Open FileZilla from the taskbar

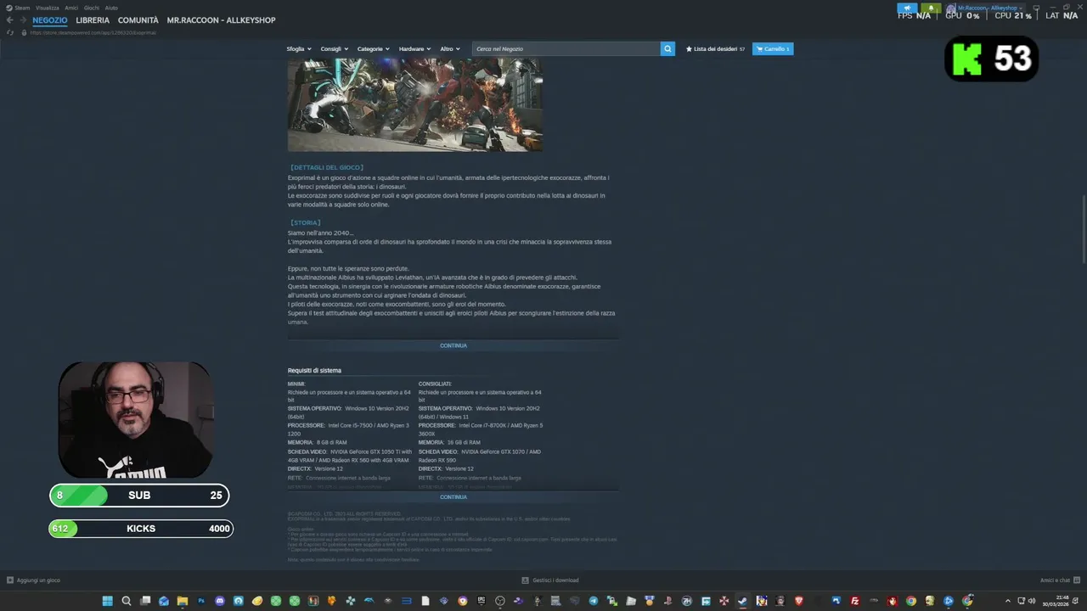(x=854, y=601)
